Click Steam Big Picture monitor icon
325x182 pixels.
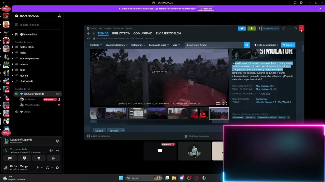tap(284, 28)
